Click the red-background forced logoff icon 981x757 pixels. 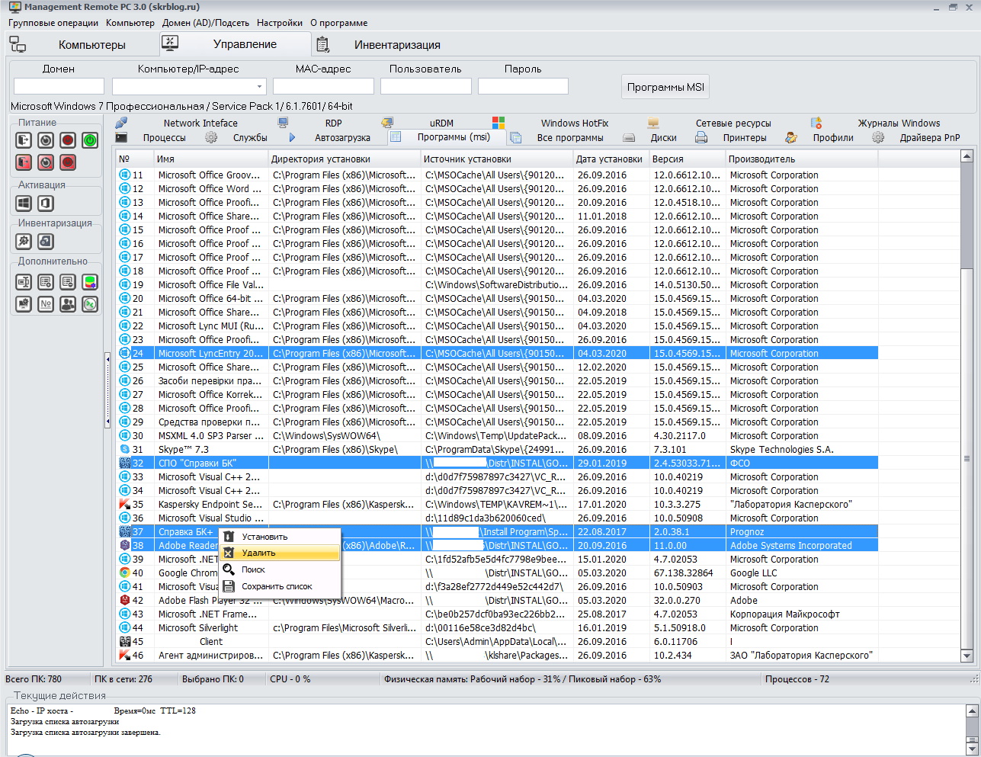pyautogui.click(x=24, y=162)
